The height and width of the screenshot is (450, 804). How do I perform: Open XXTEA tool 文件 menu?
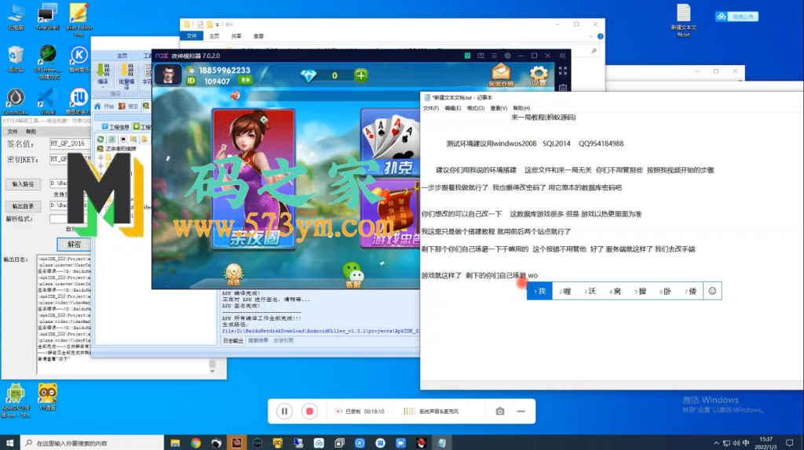coord(13,132)
